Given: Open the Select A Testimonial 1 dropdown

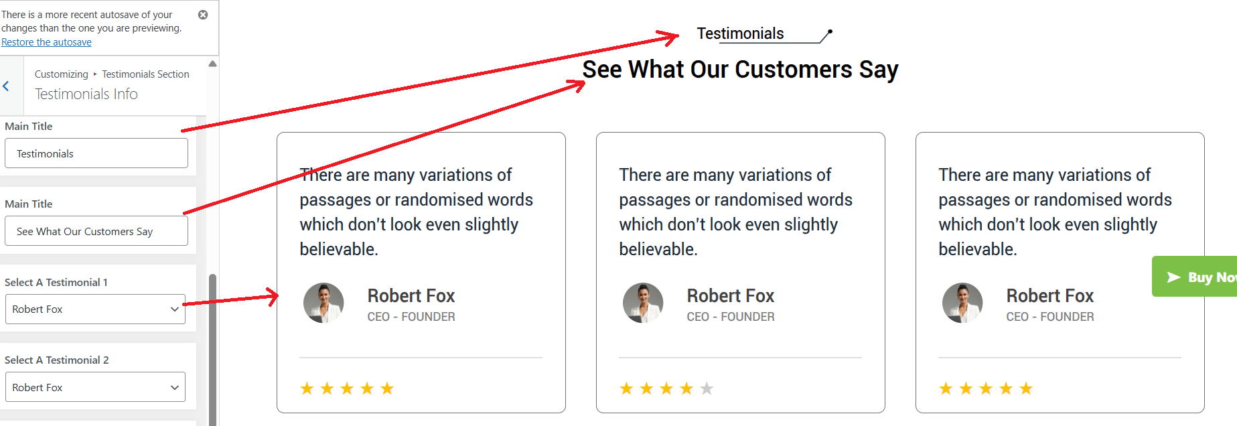Looking at the screenshot, I should click(x=95, y=309).
